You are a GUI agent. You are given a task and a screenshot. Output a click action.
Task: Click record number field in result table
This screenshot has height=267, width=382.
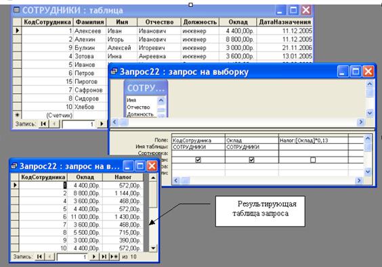coord(72,257)
